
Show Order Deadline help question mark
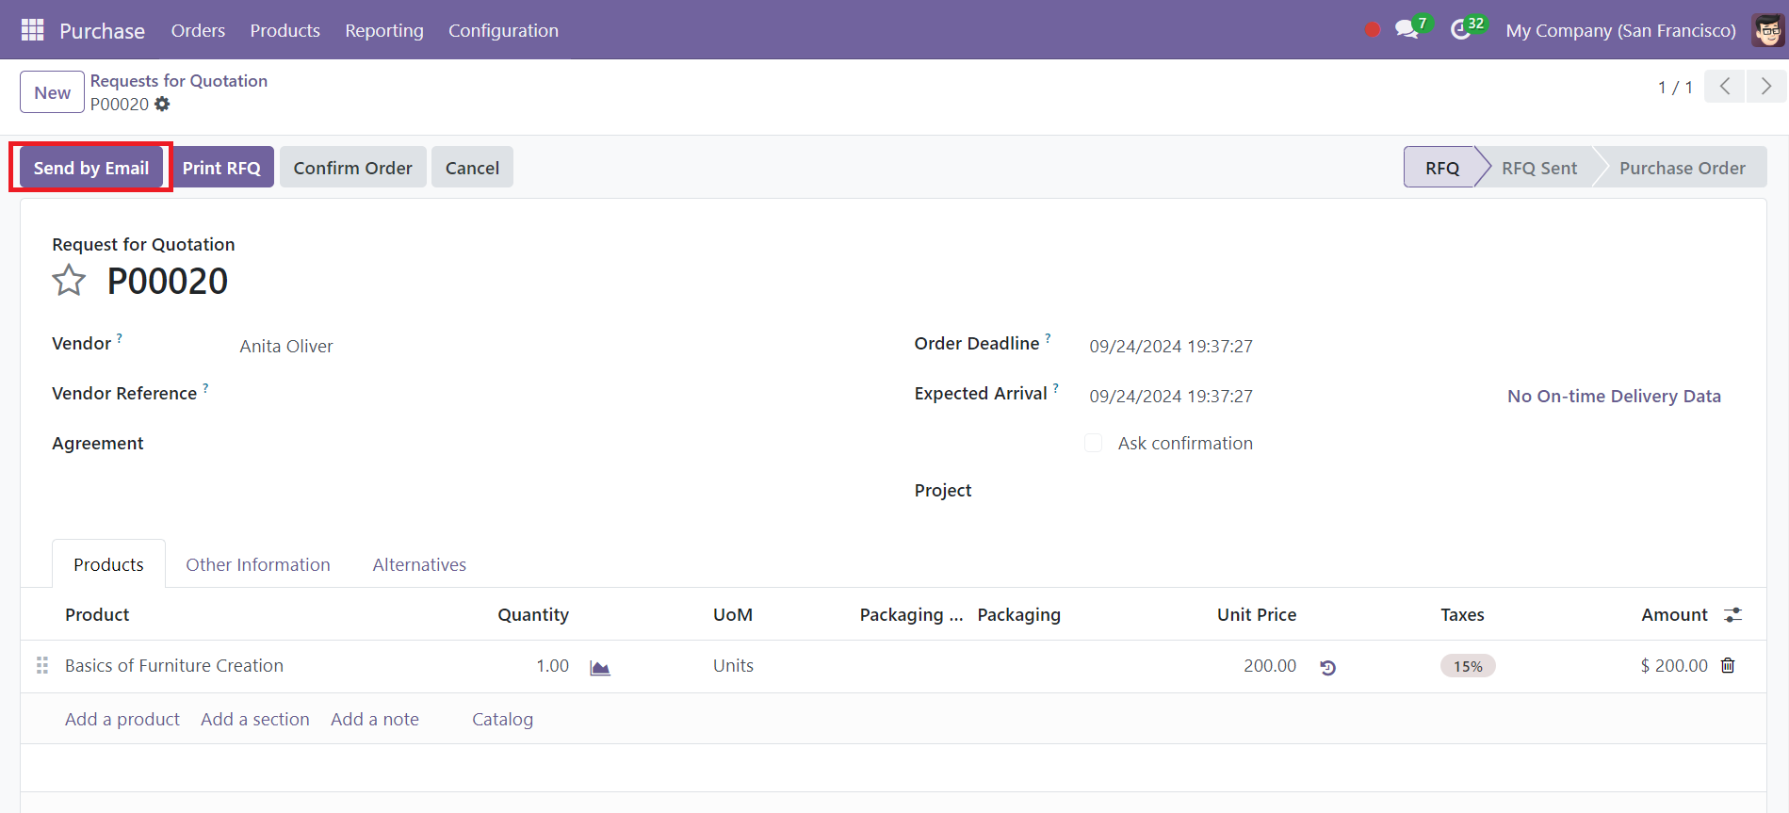pos(1048,337)
